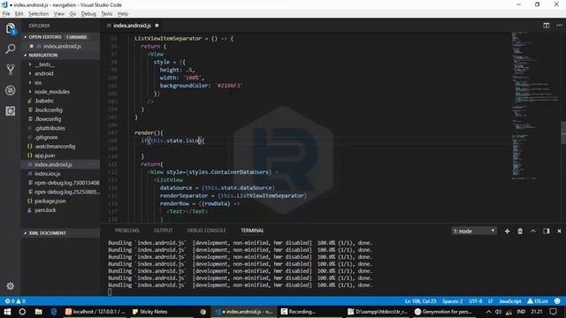Click the Ln 108, Col 23 status item
The height and width of the screenshot is (318, 566).
click(x=421, y=301)
